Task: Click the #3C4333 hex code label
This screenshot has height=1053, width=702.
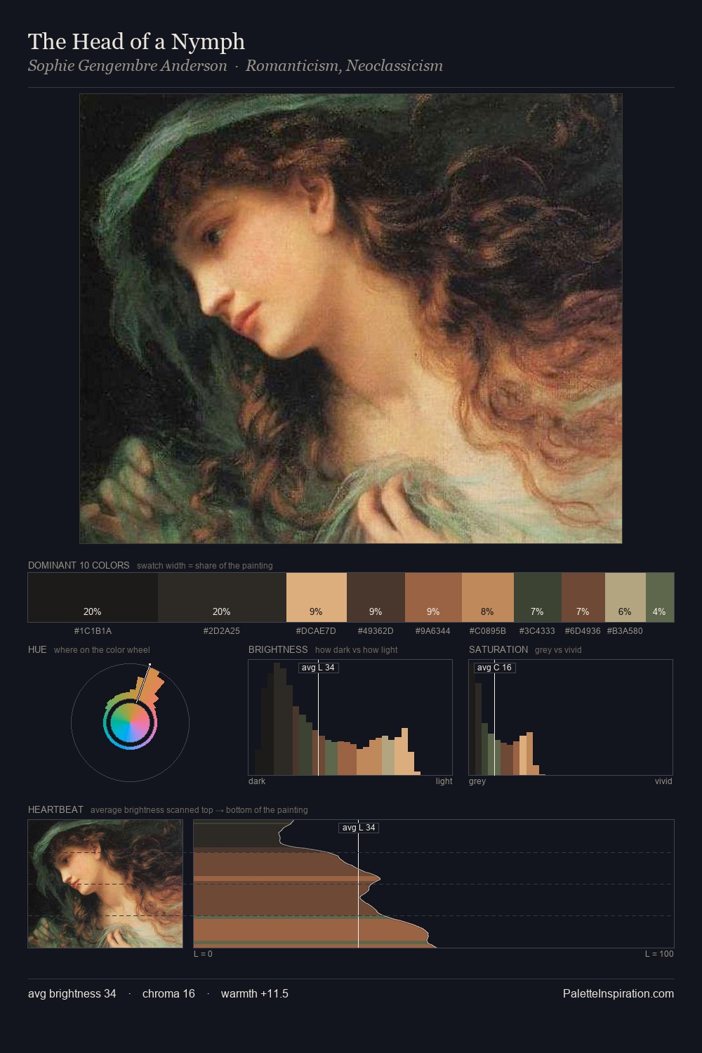Action: pyautogui.click(x=537, y=631)
